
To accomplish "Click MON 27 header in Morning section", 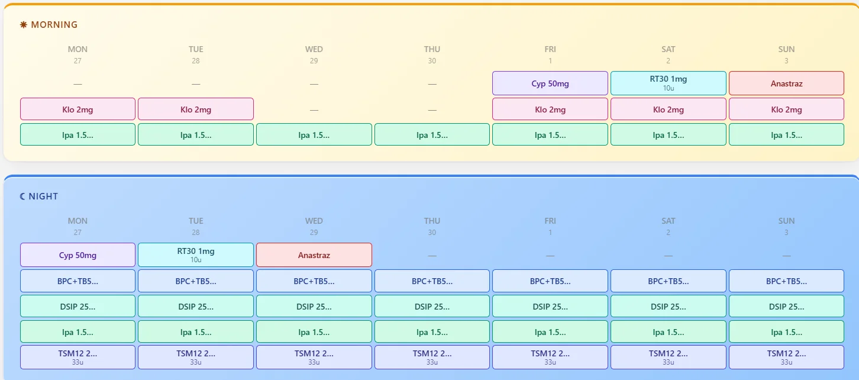I will click(x=77, y=54).
